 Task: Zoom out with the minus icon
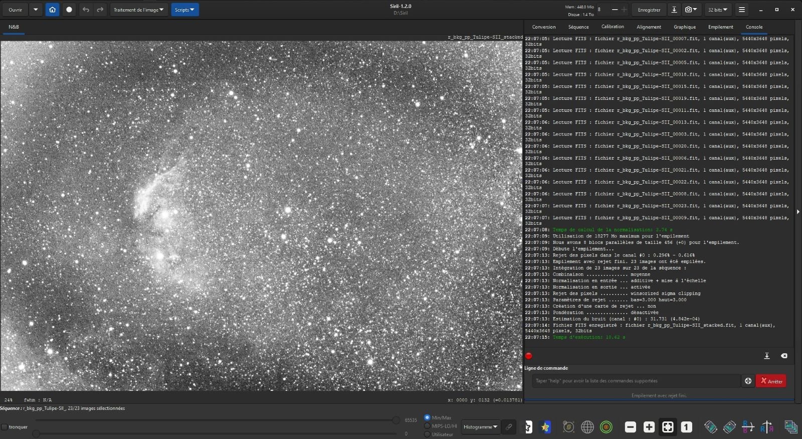pos(631,427)
